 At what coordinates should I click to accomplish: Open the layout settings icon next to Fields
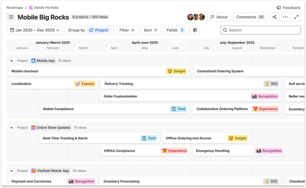[195, 30]
